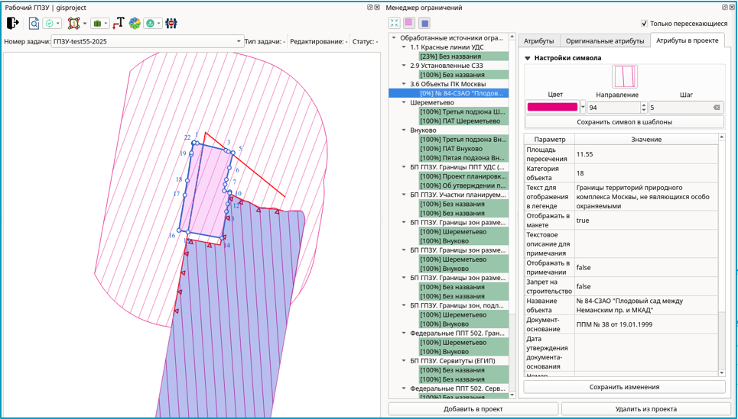The image size is (738, 419).
Task: Click the green download circle icon
Action: [150, 23]
